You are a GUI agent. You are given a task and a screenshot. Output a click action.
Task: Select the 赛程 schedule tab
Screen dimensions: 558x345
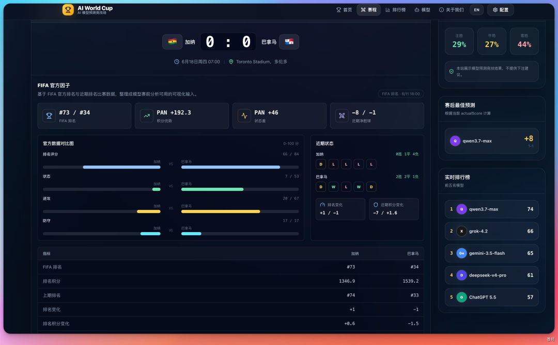(368, 10)
